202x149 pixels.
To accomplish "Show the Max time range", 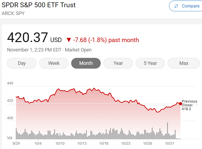I will pyautogui.click(x=184, y=63).
